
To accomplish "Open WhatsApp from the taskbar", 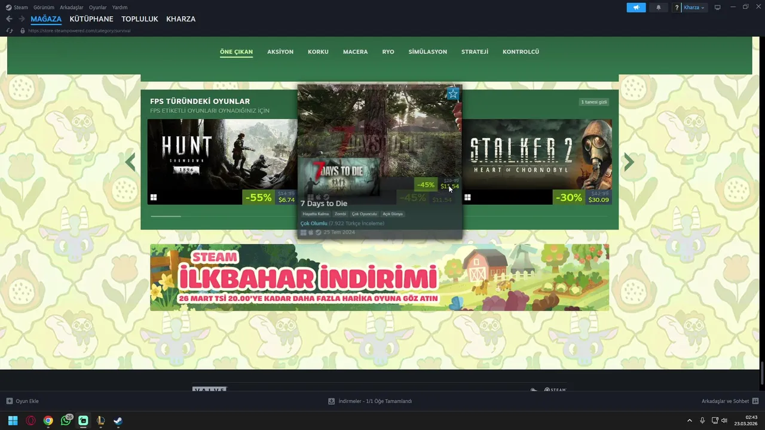I will [66, 420].
